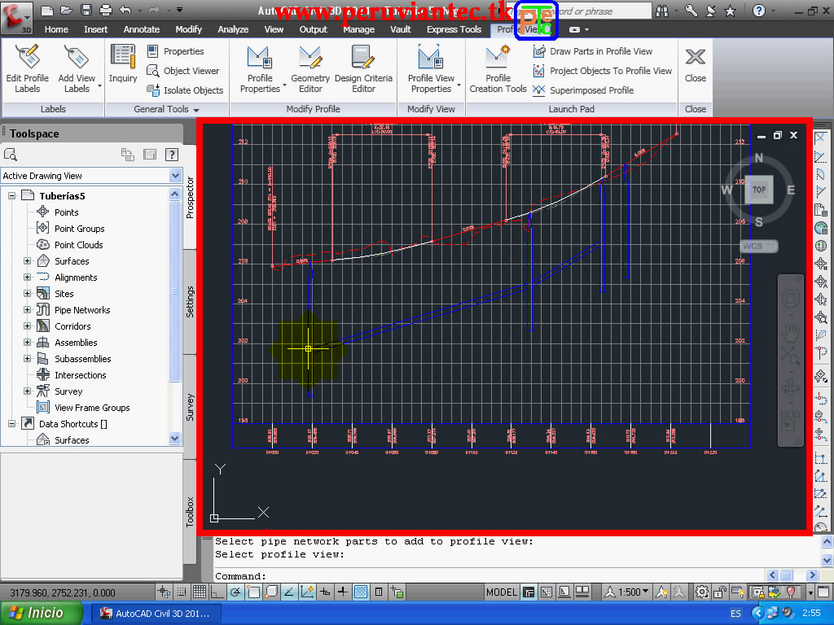Open annotation scale 1:500 dropdown
The height and width of the screenshot is (625, 834).
(626, 592)
